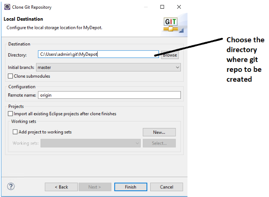Close the Clone Git Repository dialog
The image size is (269, 197).
pos(179,7)
